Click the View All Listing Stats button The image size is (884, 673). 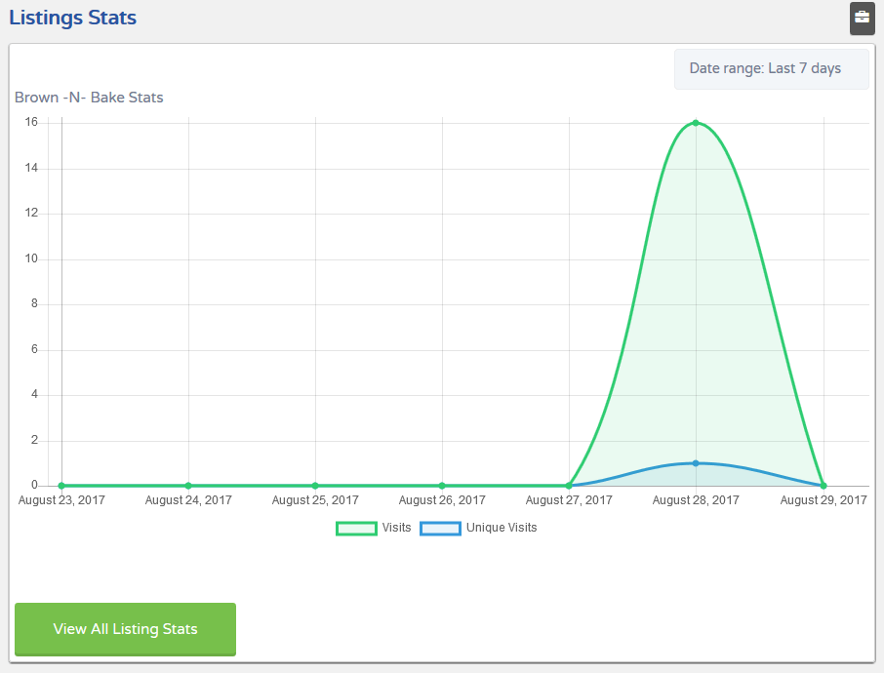pos(125,629)
